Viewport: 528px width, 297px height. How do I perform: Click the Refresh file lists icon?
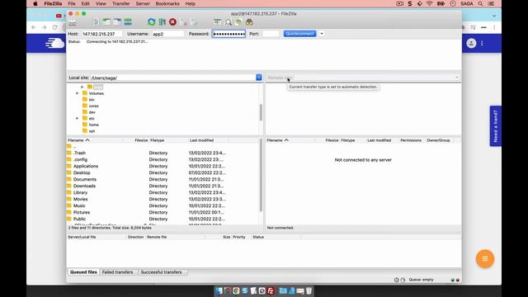(x=152, y=22)
